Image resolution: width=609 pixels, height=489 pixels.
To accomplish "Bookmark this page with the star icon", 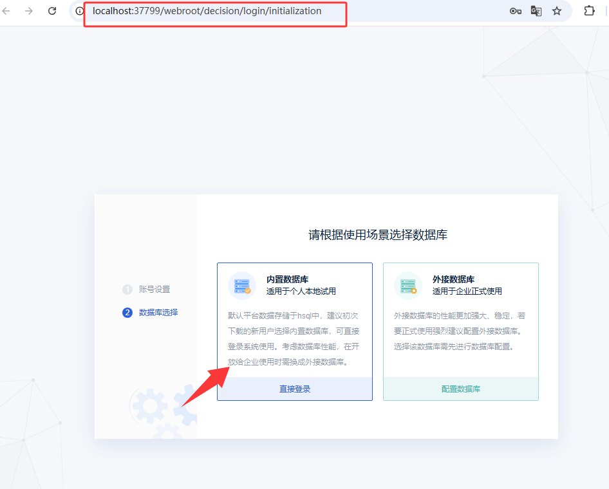I will click(557, 11).
